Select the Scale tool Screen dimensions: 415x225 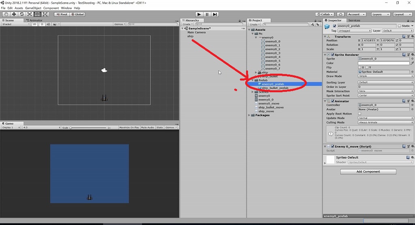pyautogui.click(x=30, y=14)
